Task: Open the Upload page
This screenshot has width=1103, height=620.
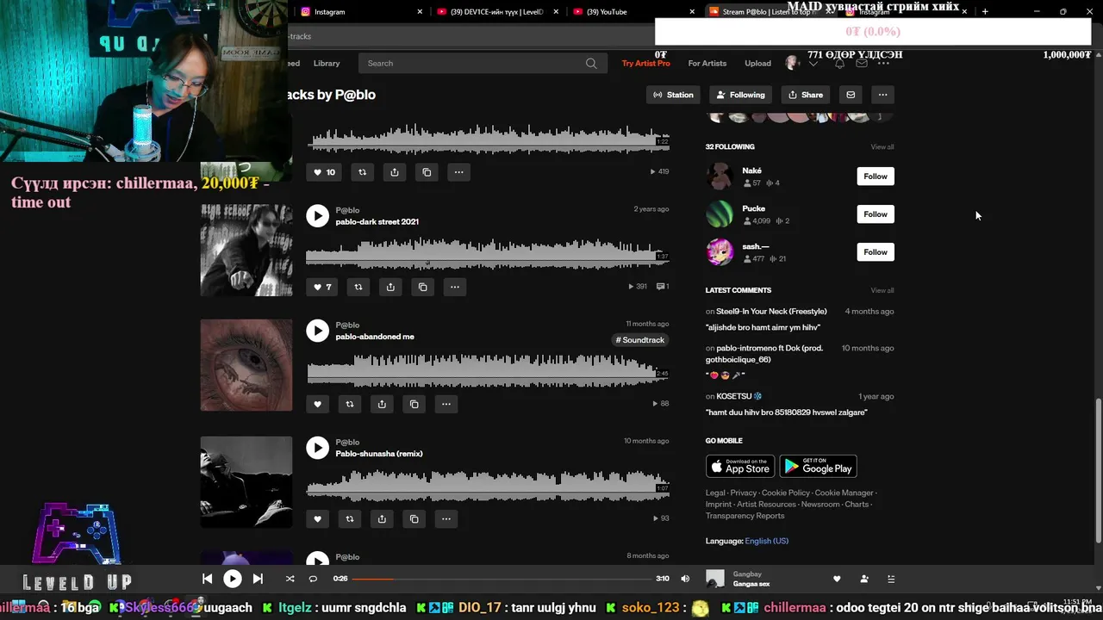Action: (757, 63)
